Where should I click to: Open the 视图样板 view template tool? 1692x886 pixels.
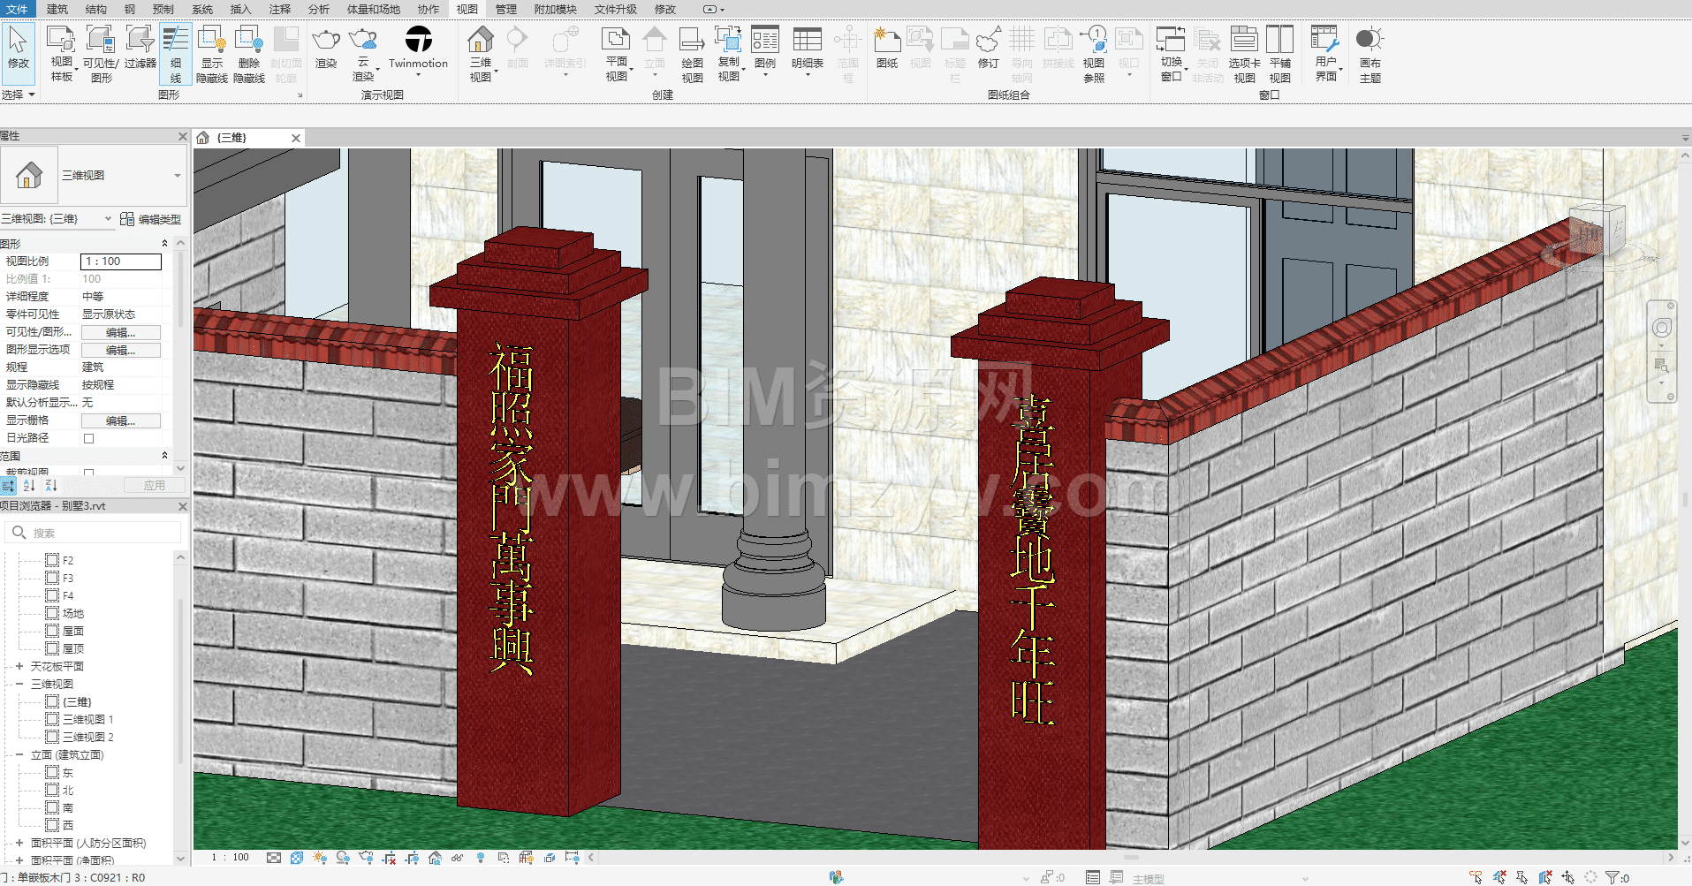[61, 42]
